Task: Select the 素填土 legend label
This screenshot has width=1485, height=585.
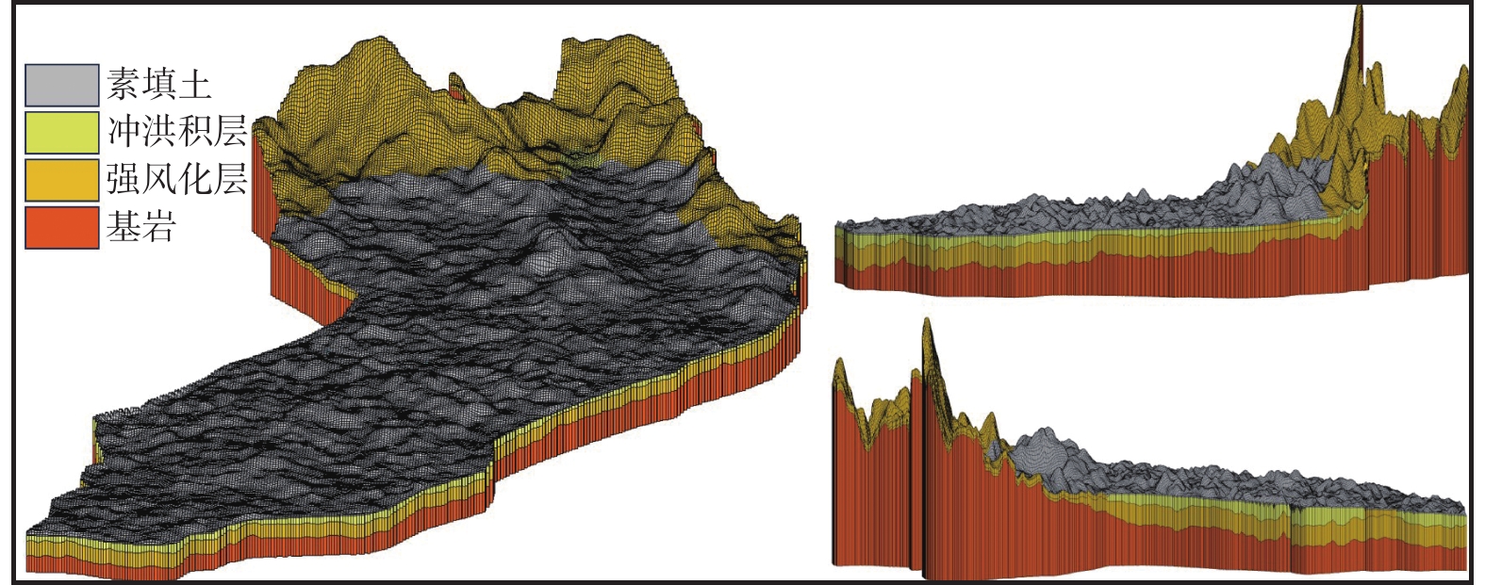Action: pos(158,85)
